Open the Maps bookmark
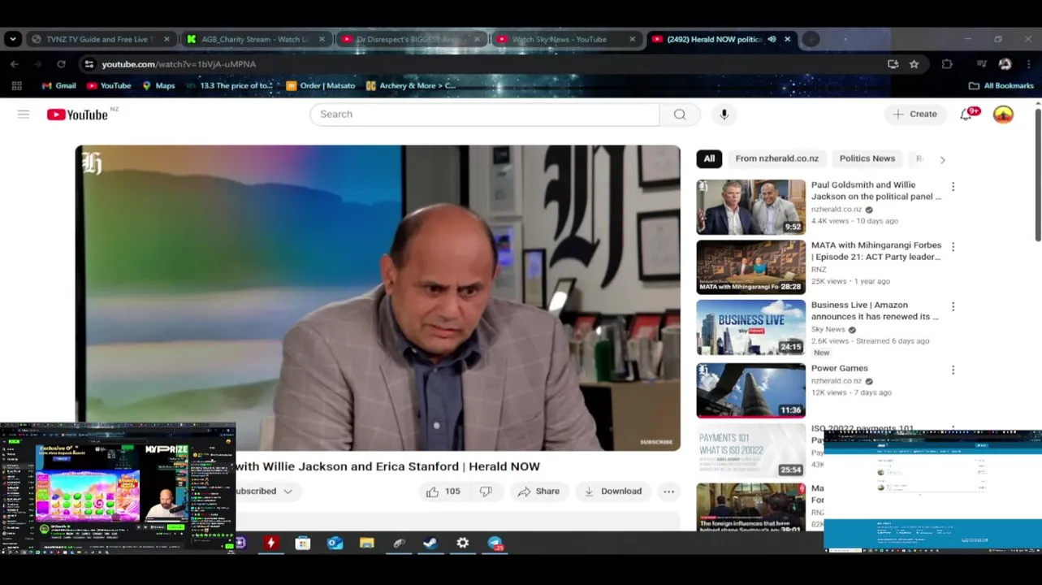This screenshot has height=585, width=1042. pyautogui.click(x=158, y=85)
